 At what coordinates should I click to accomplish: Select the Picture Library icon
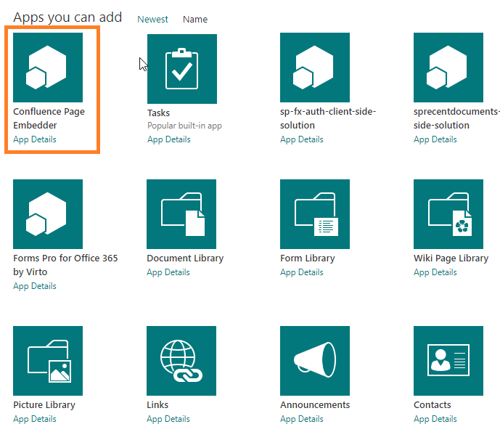[x=48, y=361]
